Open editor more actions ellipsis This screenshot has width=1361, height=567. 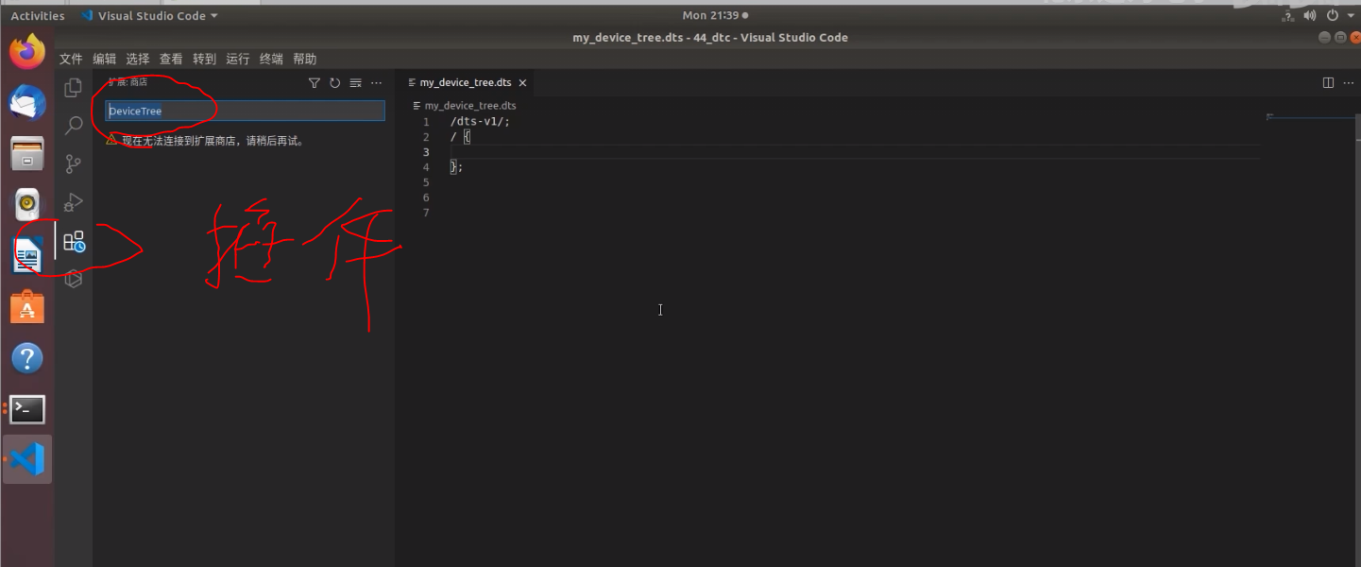[x=1347, y=83]
